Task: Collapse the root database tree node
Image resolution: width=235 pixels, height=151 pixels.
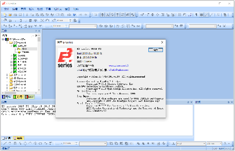Action: (3, 39)
